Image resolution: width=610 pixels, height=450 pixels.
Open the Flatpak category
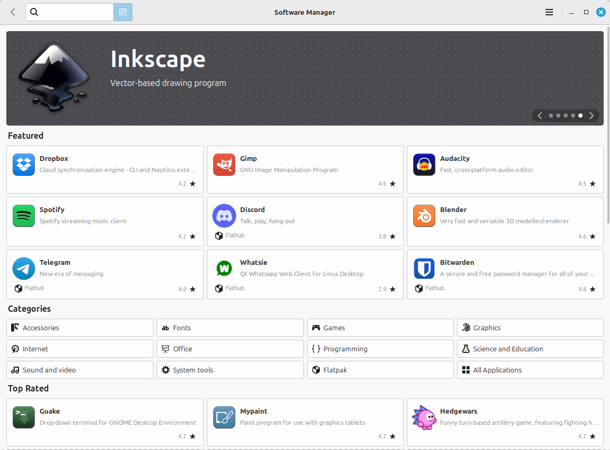(x=380, y=370)
